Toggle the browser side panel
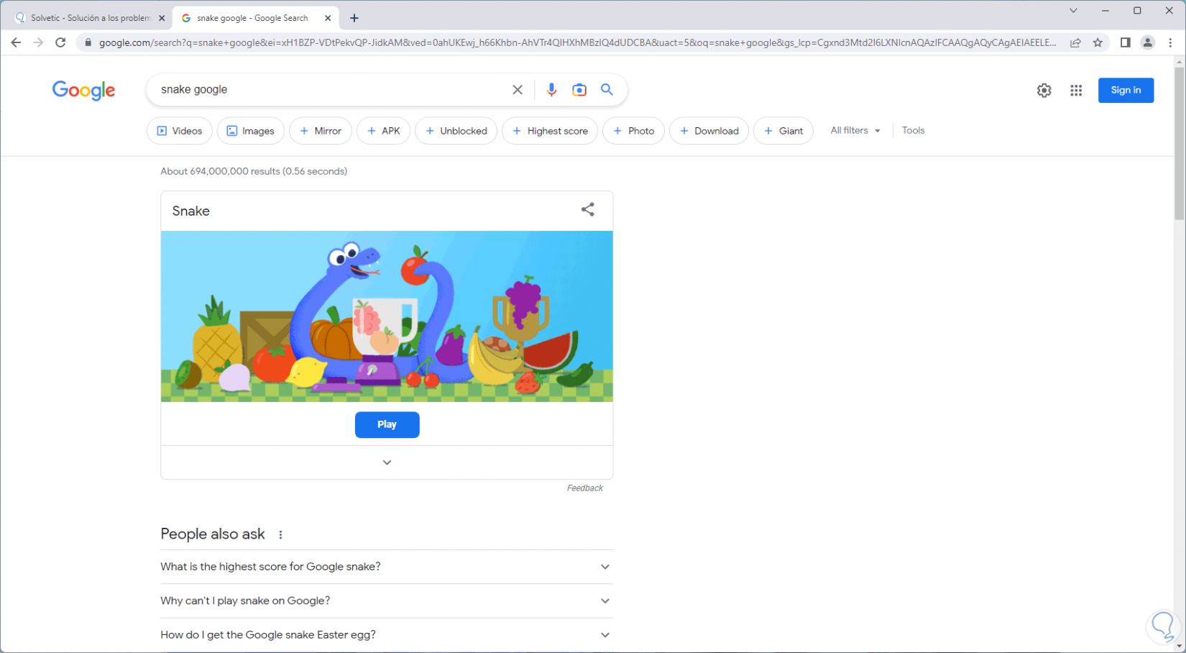The width and height of the screenshot is (1186, 653). [x=1126, y=42]
